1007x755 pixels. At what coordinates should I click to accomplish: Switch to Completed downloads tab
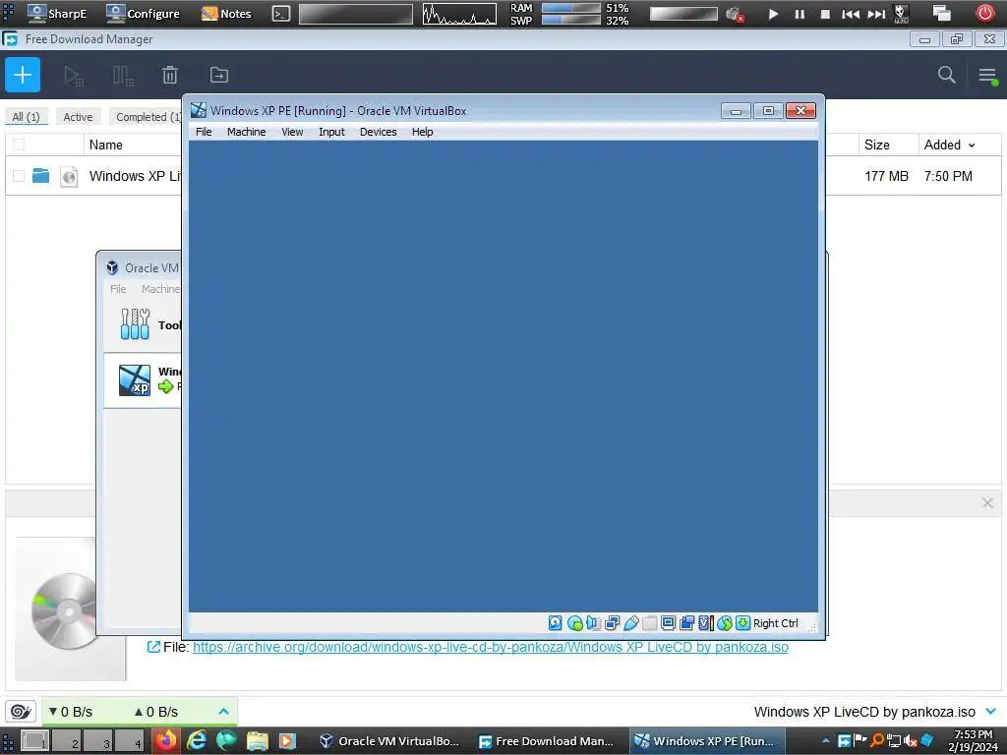[148, 117]
